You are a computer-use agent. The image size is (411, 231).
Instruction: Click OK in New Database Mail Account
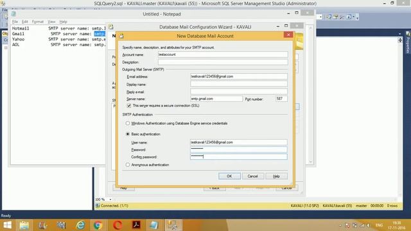click(229, 176)
